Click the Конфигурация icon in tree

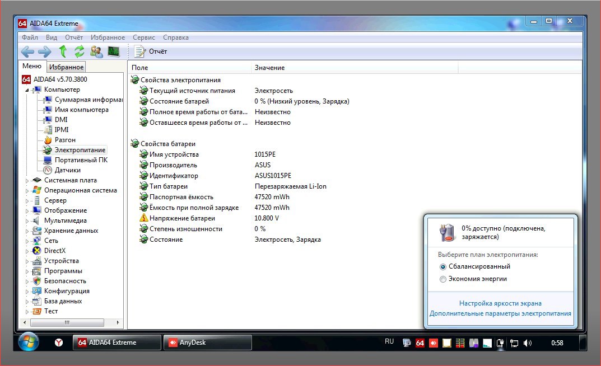click(37, 291)
